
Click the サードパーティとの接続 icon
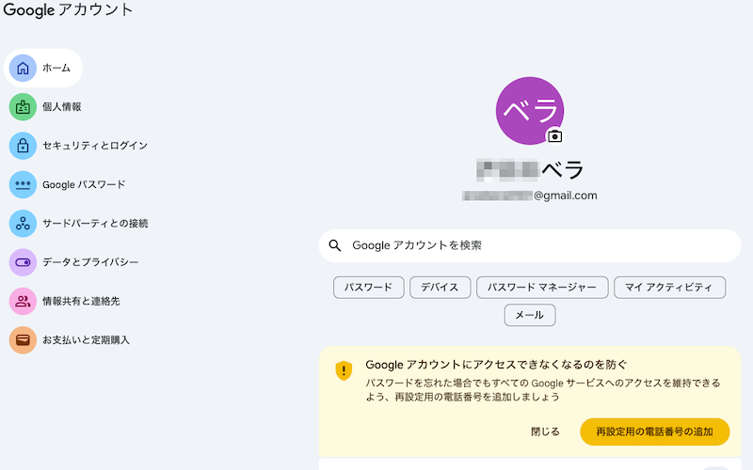(x=23, y=224)
